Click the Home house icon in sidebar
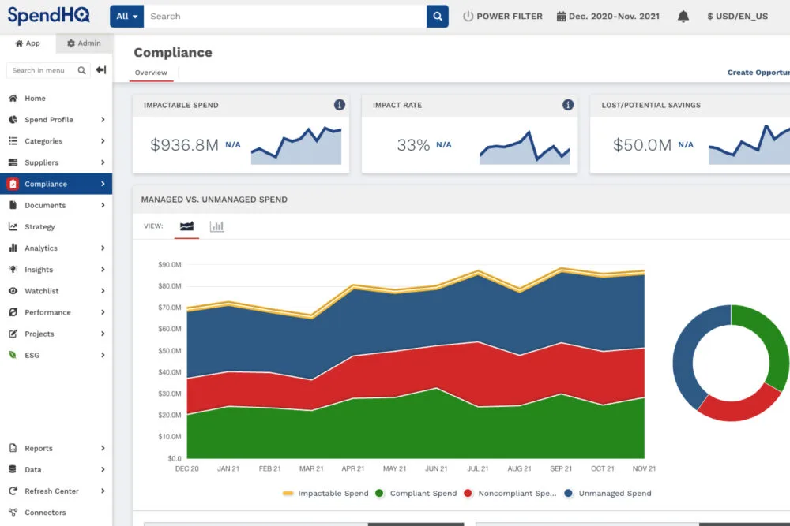Viewport: 790px width, 526px height. point(13,98)
